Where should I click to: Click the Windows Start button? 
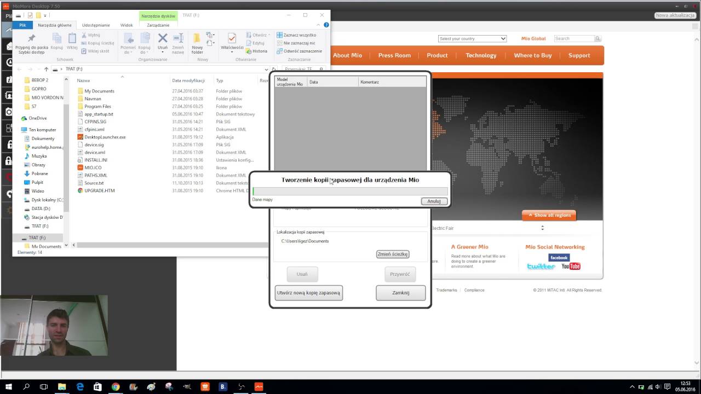(x=9, y=386)
